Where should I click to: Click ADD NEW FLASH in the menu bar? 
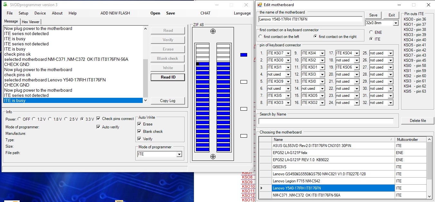pyautogui.click(x=115, y=13)
